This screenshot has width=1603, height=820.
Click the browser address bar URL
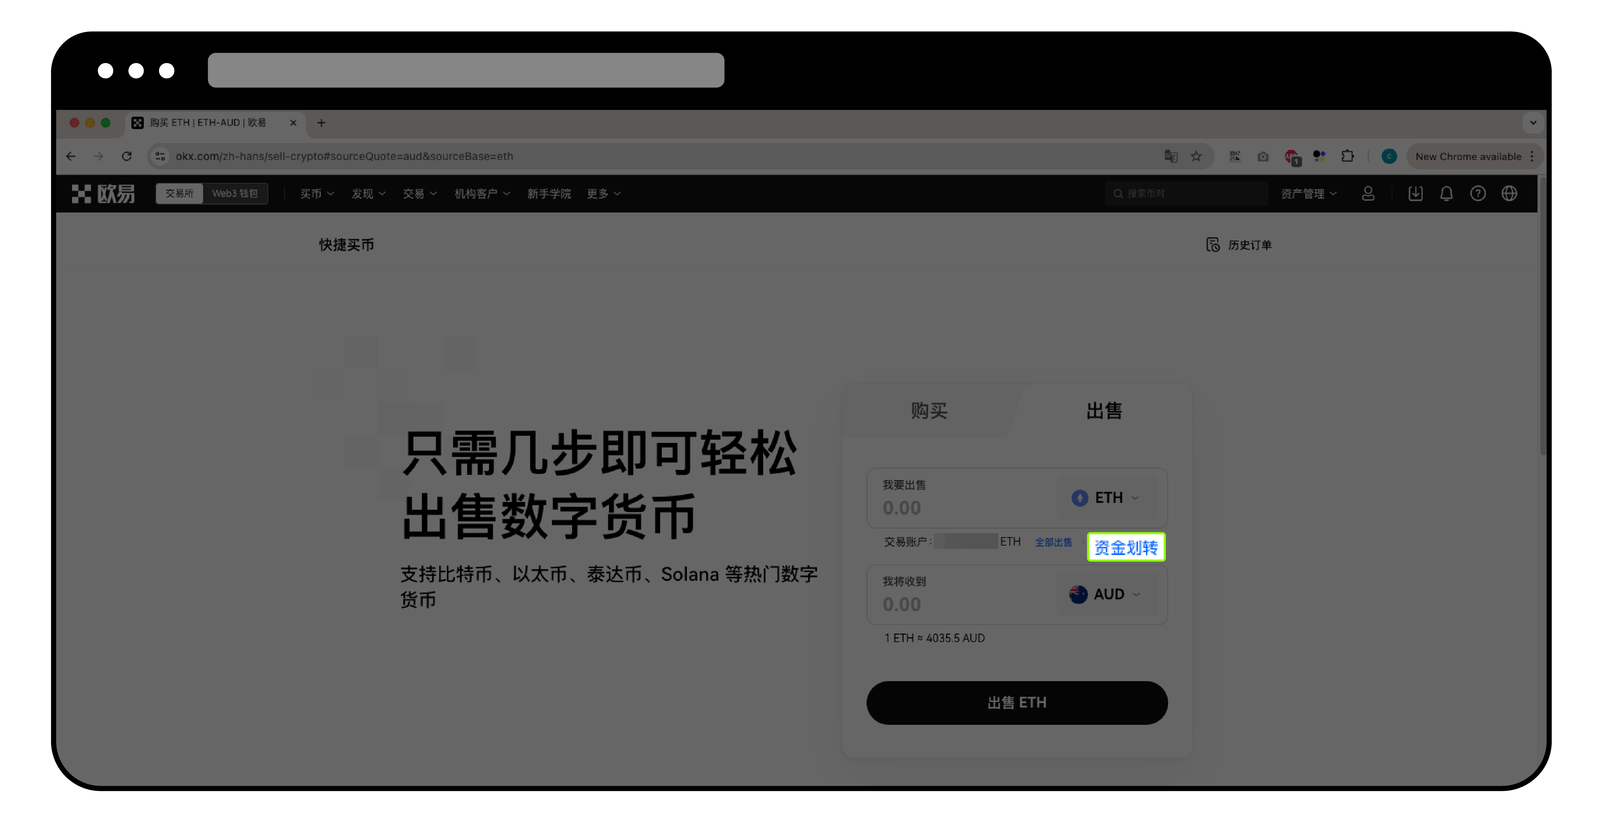pos(344,157)
